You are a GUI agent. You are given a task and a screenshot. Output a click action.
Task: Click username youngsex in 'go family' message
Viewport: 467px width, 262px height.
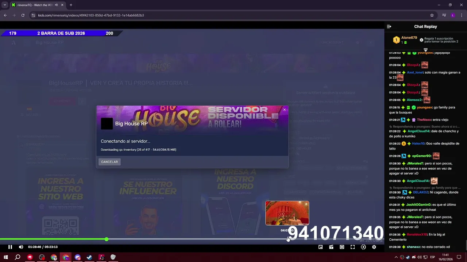pos(424,107)
